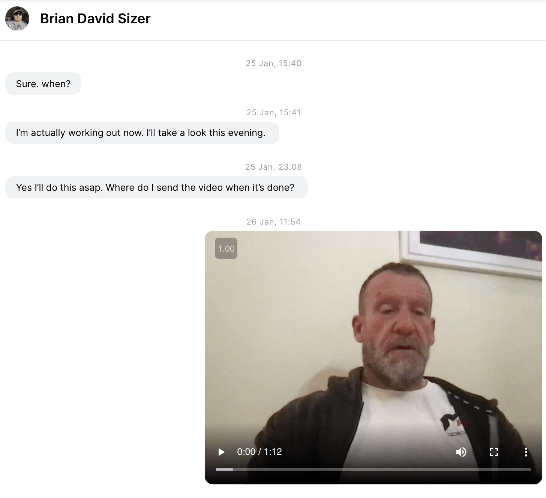
Task: Click the 25 Jan, 23:08 timestamp
Action: [273, 167]
